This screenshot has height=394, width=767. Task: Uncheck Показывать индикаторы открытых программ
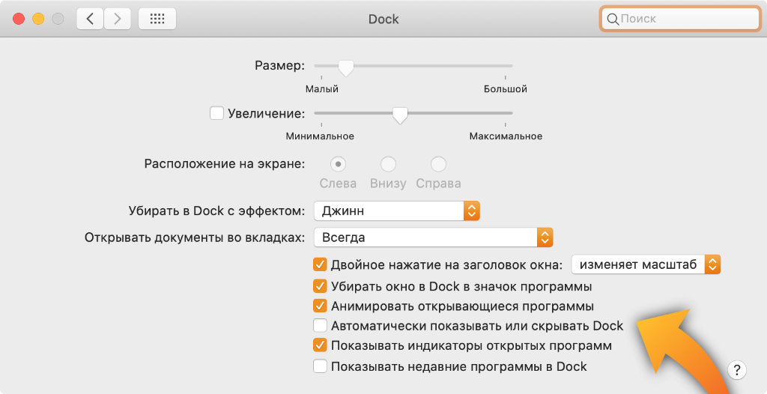(x=321, y=346)
